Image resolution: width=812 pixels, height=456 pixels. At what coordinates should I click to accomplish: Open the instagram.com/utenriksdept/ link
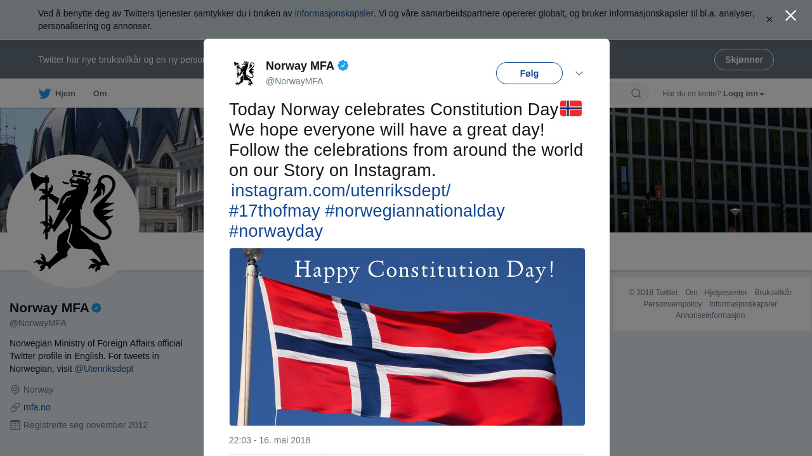pos(341,191)
